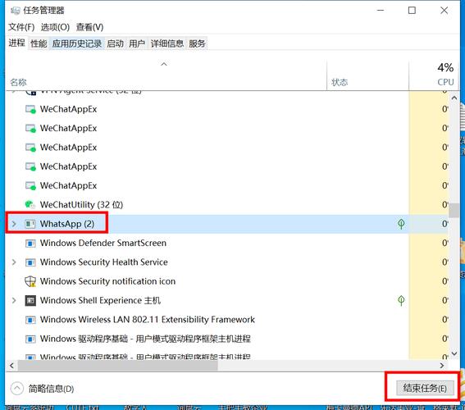This screenshot has width=465, height=410.
Task: Switch to the 服务 tab
Action: [x=197, y=44]
